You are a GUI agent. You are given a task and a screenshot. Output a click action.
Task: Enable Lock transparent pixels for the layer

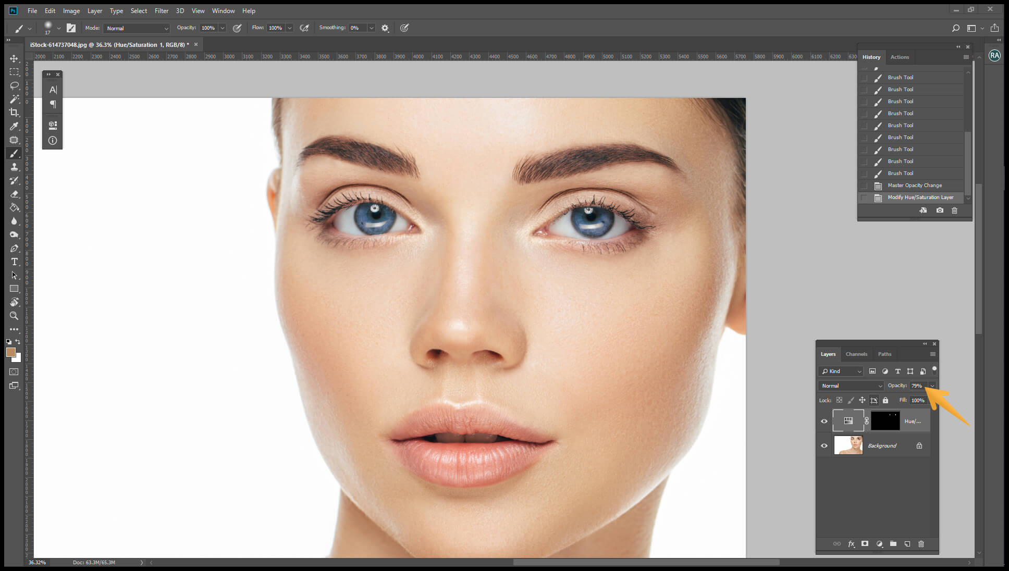[839, 400]
